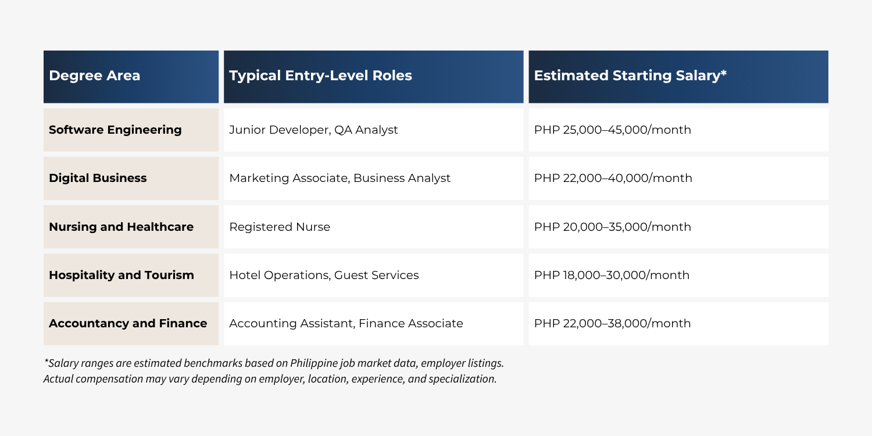Select the PHP 22,000–38,000/month salary cell
This screenshot has width=872, height=436.
pyautogui.click(x=678, y=324)
